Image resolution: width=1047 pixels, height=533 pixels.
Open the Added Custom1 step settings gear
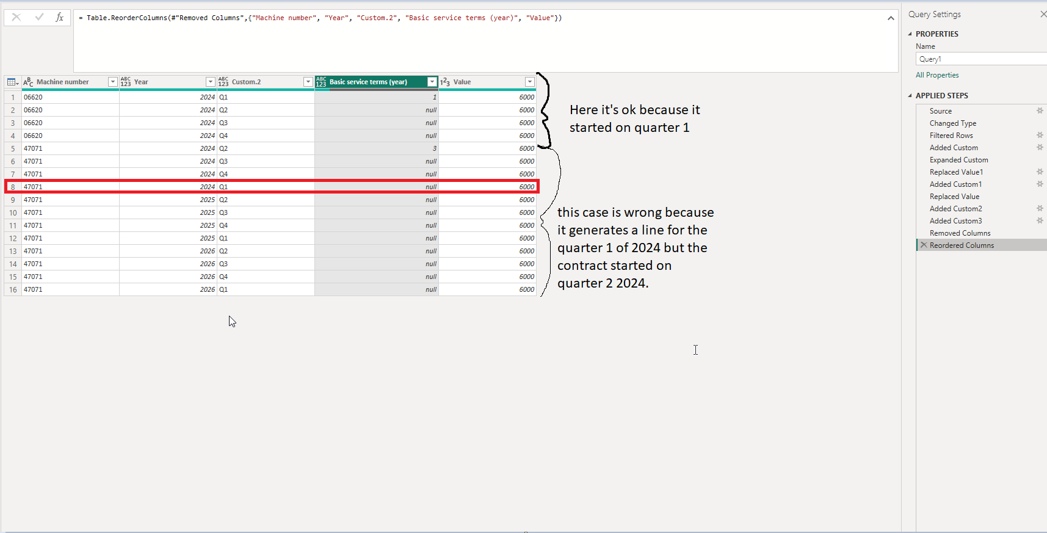[1040, 184]
